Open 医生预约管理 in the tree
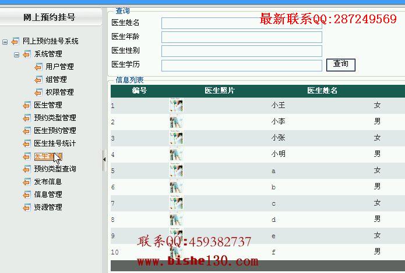Viewport: 405px width, 273px height. point(55,131)
